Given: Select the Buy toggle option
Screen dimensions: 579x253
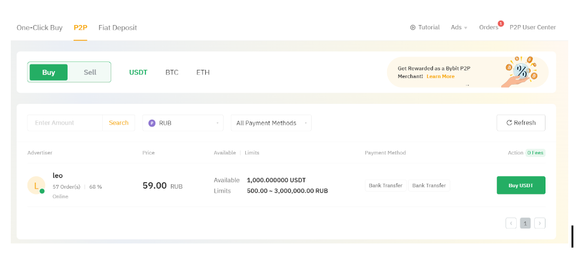Looking at the screenshot, I should point(48,72).
